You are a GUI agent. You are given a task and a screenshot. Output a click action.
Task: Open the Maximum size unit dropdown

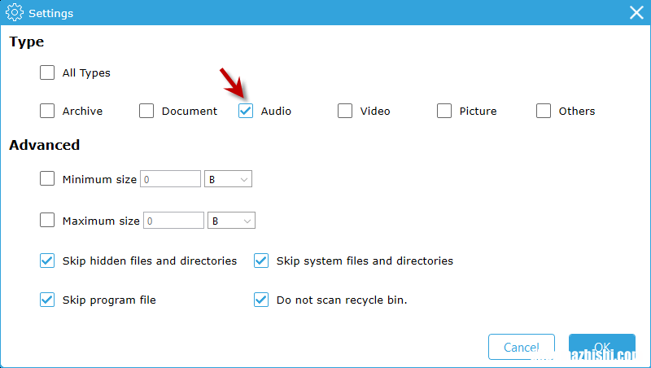(231, 221)
